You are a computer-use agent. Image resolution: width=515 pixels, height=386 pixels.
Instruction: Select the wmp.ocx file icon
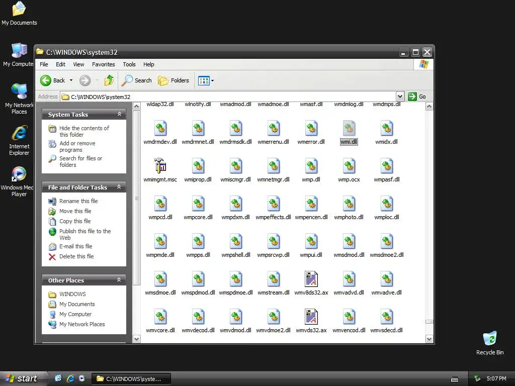click(x=349, y=165)
